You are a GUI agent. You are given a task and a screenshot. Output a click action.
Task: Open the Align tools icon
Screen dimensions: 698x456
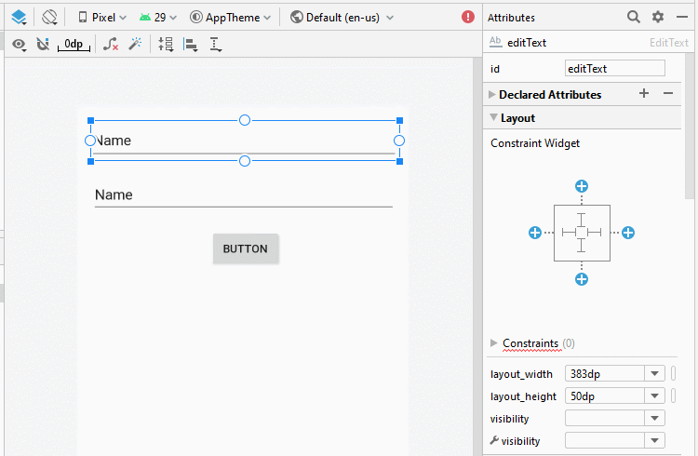point(191,44)
